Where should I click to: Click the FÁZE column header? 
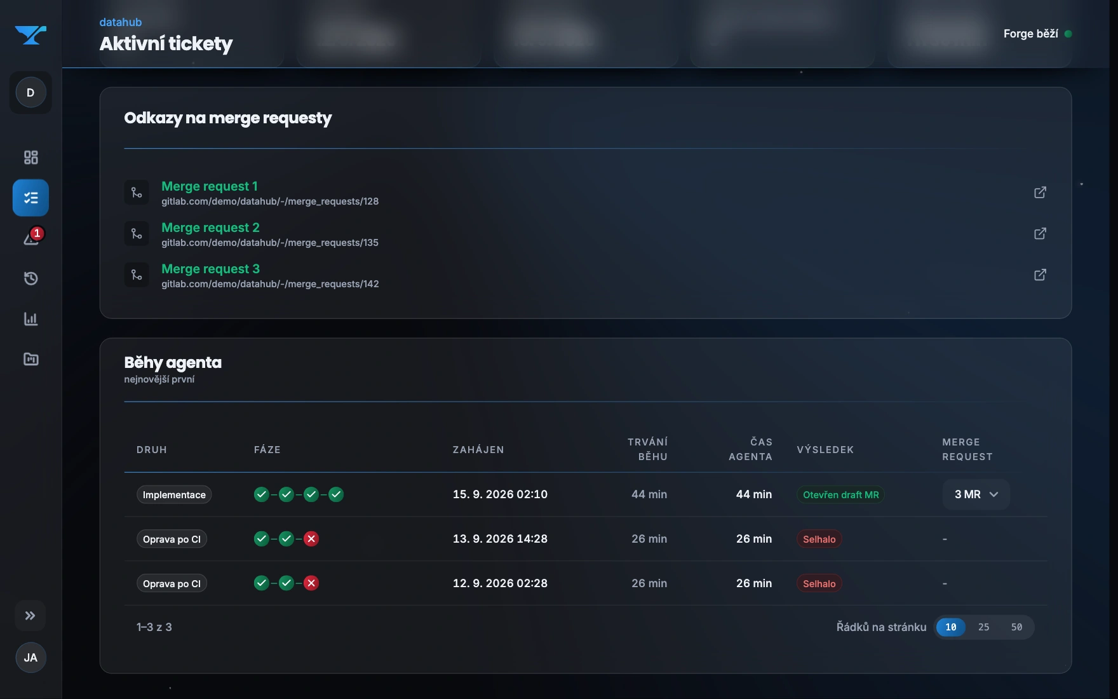(267, 449)
